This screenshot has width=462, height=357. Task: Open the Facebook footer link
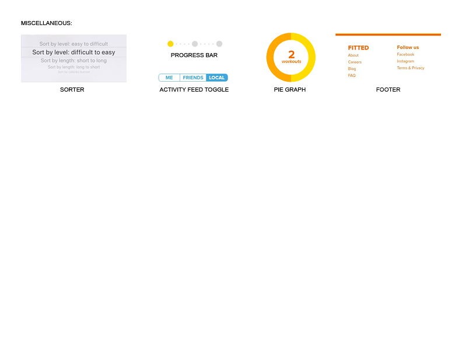(x=405, y=54)
